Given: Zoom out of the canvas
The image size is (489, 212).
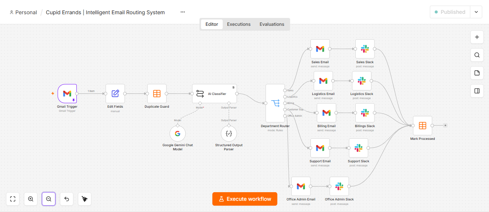Looking at the screenshot, I should click(49, 199).
